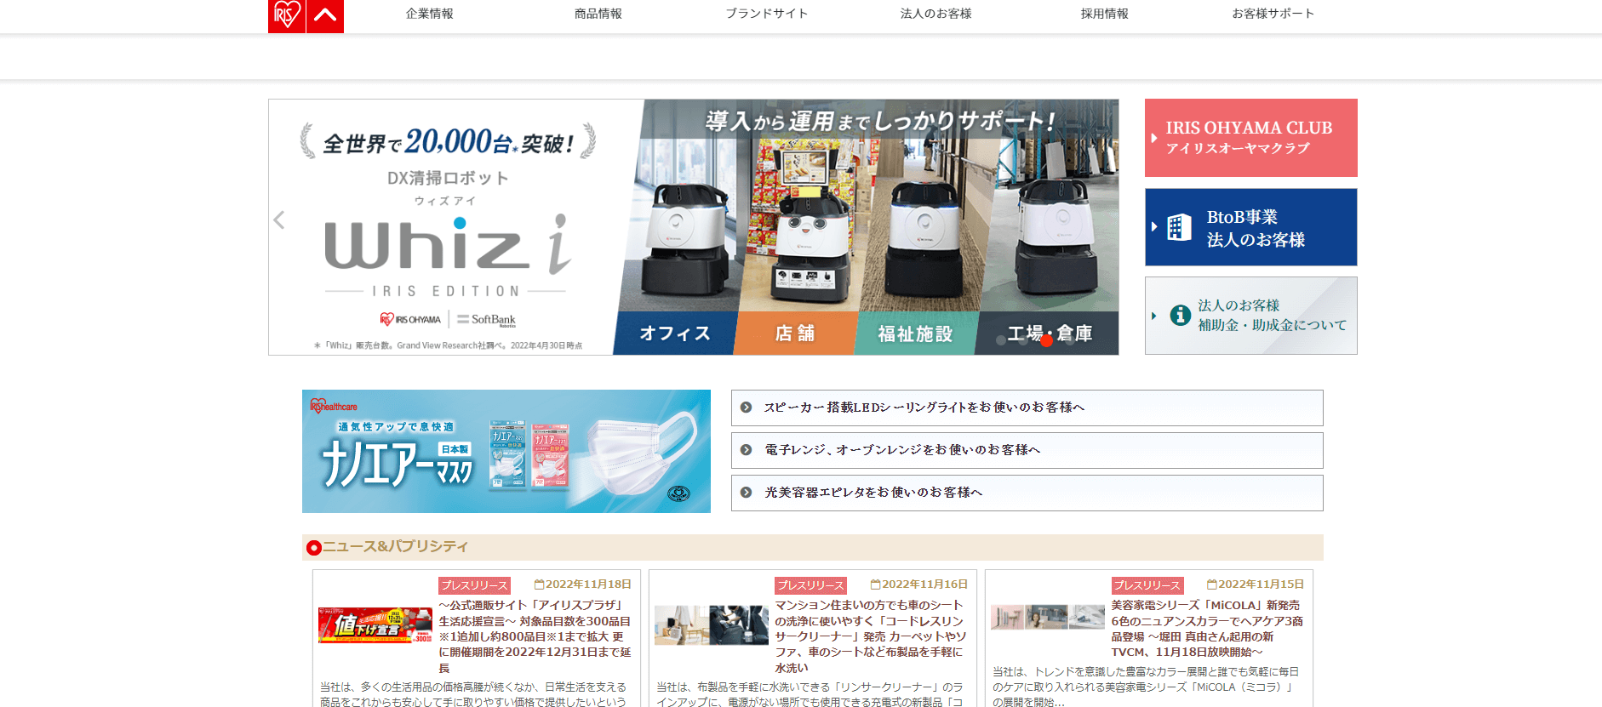Open the Whiz i cleaning robot slide
This screenshot has width=1602, height=707.
(694, 227)
